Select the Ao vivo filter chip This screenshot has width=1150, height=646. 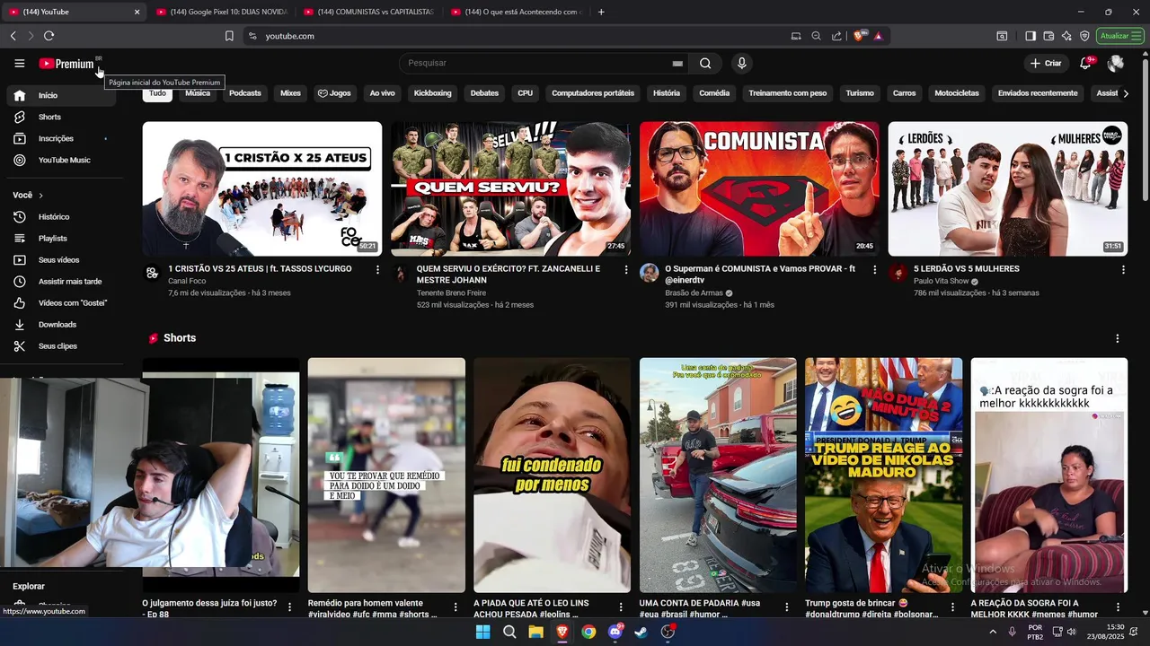[382, 93]
